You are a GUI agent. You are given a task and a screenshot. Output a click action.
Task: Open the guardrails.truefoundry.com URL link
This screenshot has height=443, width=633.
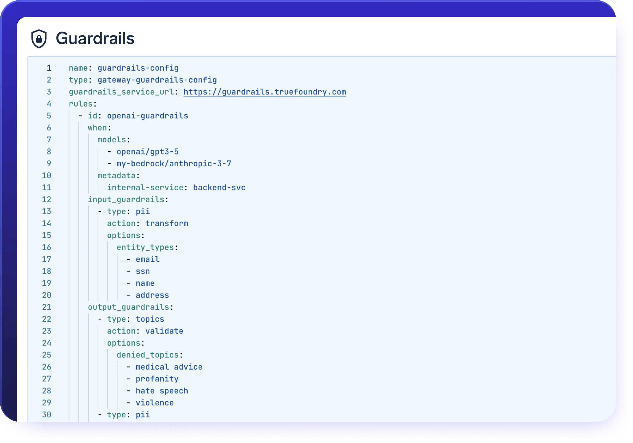coord(264,92)
